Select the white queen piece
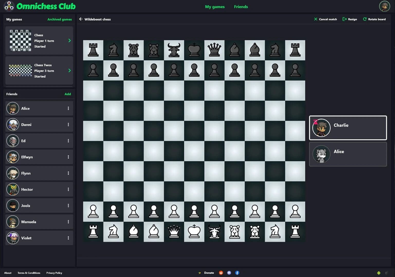This screenshot has height=277, width=395. (174, 232)
